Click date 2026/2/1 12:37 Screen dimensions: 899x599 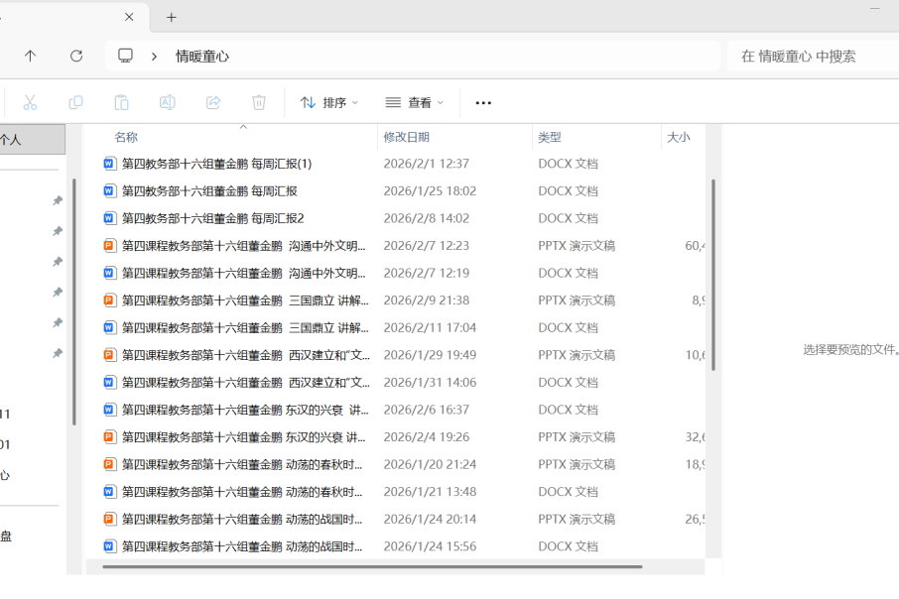tap(426, 164)
